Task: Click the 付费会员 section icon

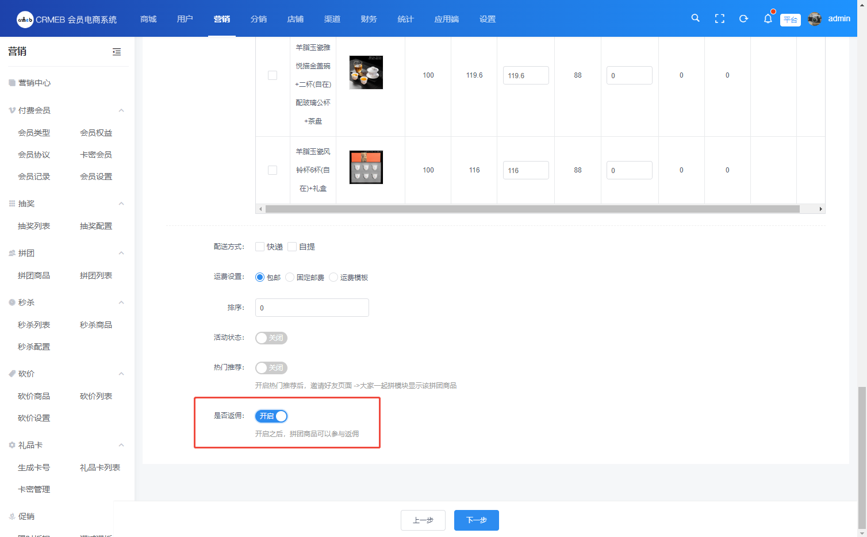Action: 12,110
